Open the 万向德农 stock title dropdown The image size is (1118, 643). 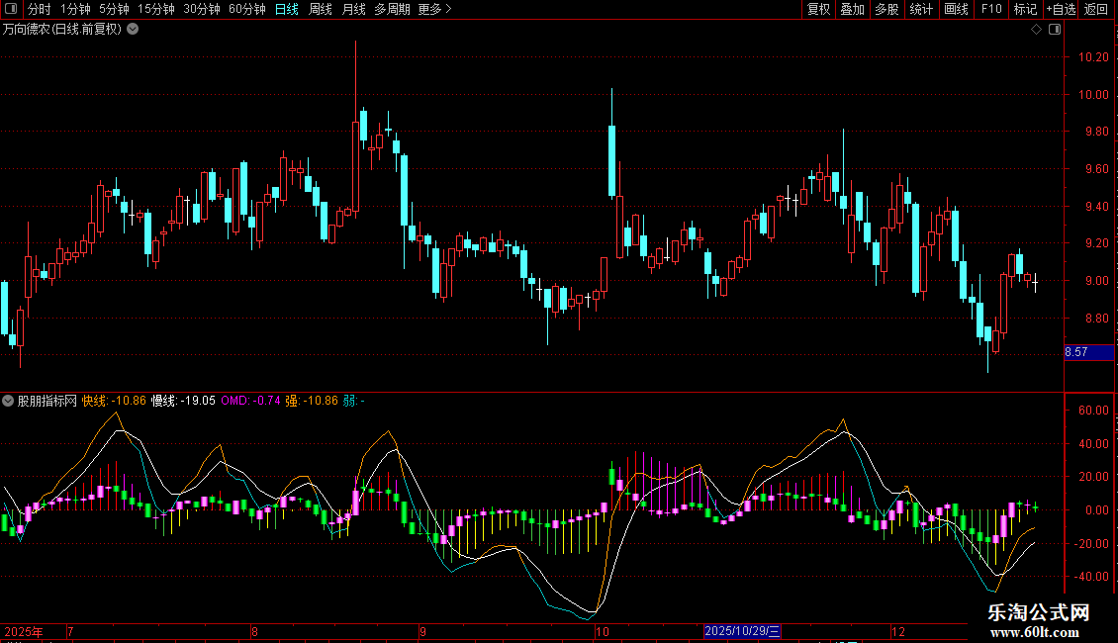point(133,30)
